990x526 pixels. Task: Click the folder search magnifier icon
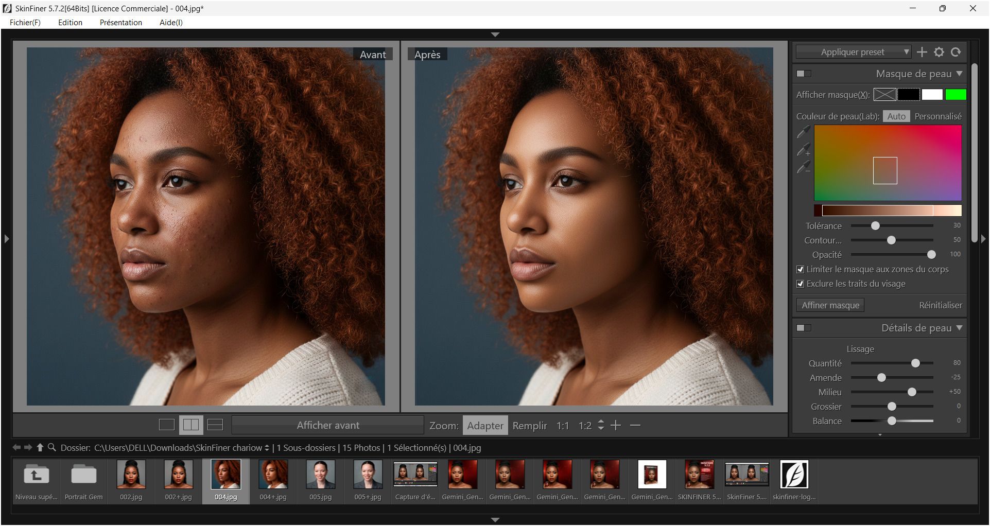[x=51, y=448]
